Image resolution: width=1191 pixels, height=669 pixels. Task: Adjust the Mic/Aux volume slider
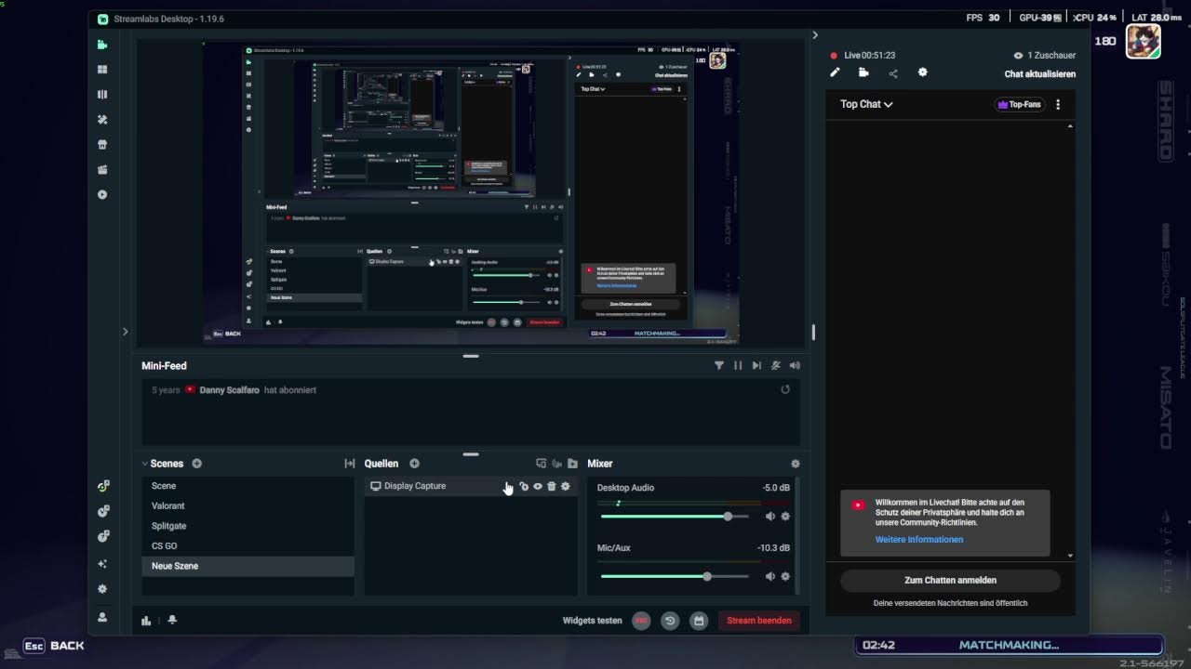[x=675, y=576]
